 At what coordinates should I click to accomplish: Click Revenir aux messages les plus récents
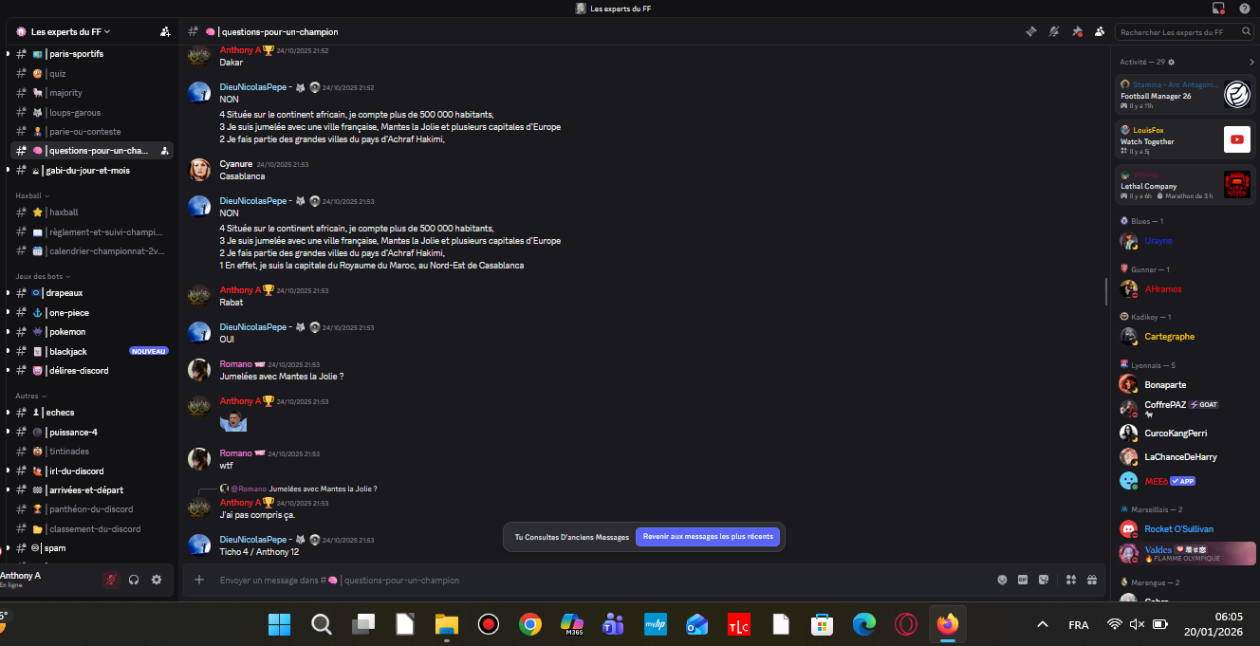pyautogui.click(x=708, y=537)
